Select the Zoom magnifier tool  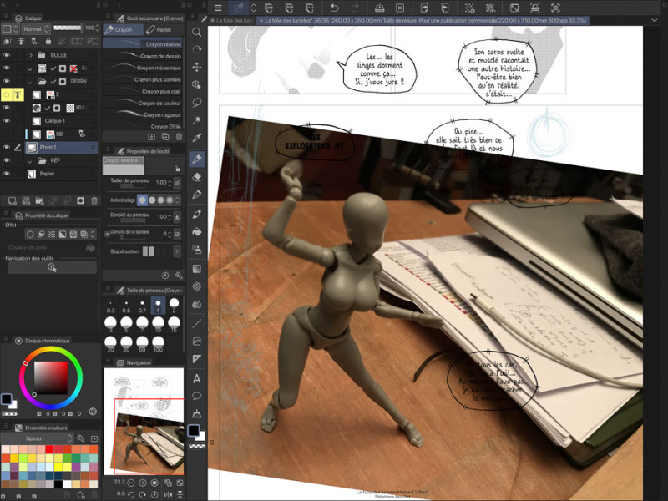197,33
